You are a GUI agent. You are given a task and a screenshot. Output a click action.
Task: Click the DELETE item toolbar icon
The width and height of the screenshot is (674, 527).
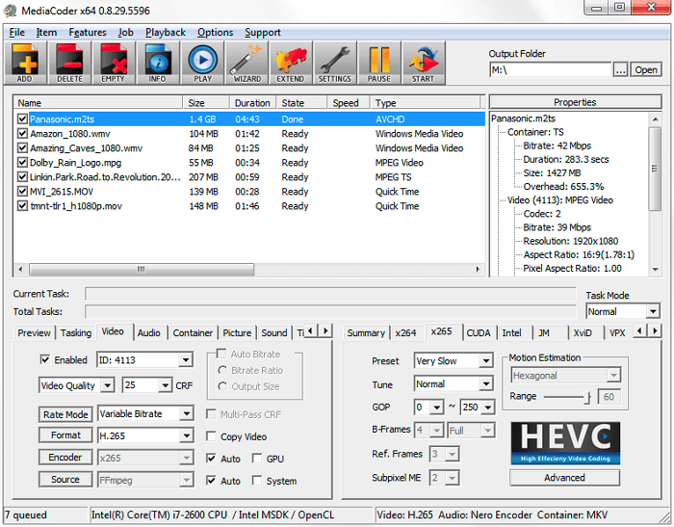click(69, 64)
